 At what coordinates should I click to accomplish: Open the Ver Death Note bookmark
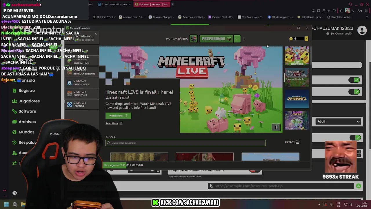(x=251, y=17)
